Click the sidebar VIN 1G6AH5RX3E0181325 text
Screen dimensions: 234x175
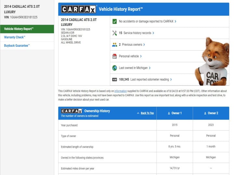click(x=21, y=17)
